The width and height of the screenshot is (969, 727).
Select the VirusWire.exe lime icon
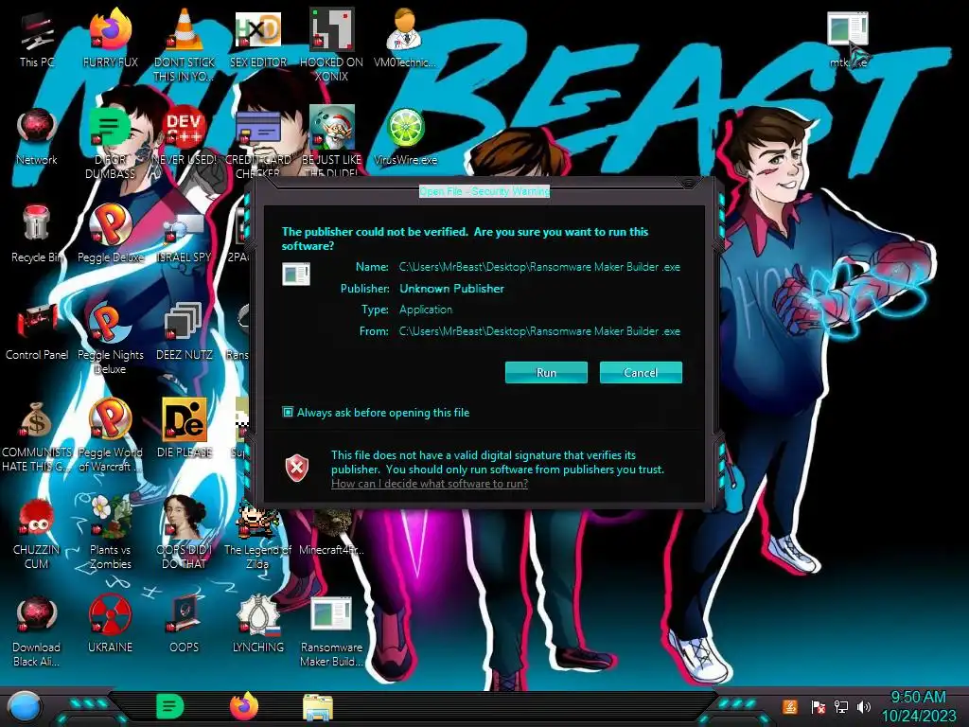[405, 137]
